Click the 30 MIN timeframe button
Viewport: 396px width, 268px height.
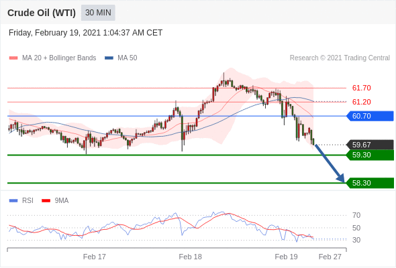click(98, 13)
